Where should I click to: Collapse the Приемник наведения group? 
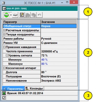coord(4,47)
